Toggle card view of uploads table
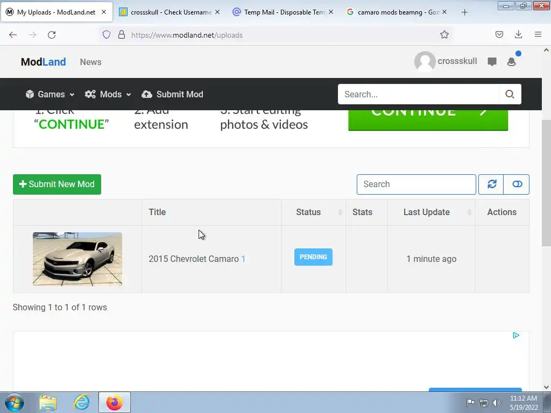The height and width of the screenshot is (413, 551). coord(517,184)
